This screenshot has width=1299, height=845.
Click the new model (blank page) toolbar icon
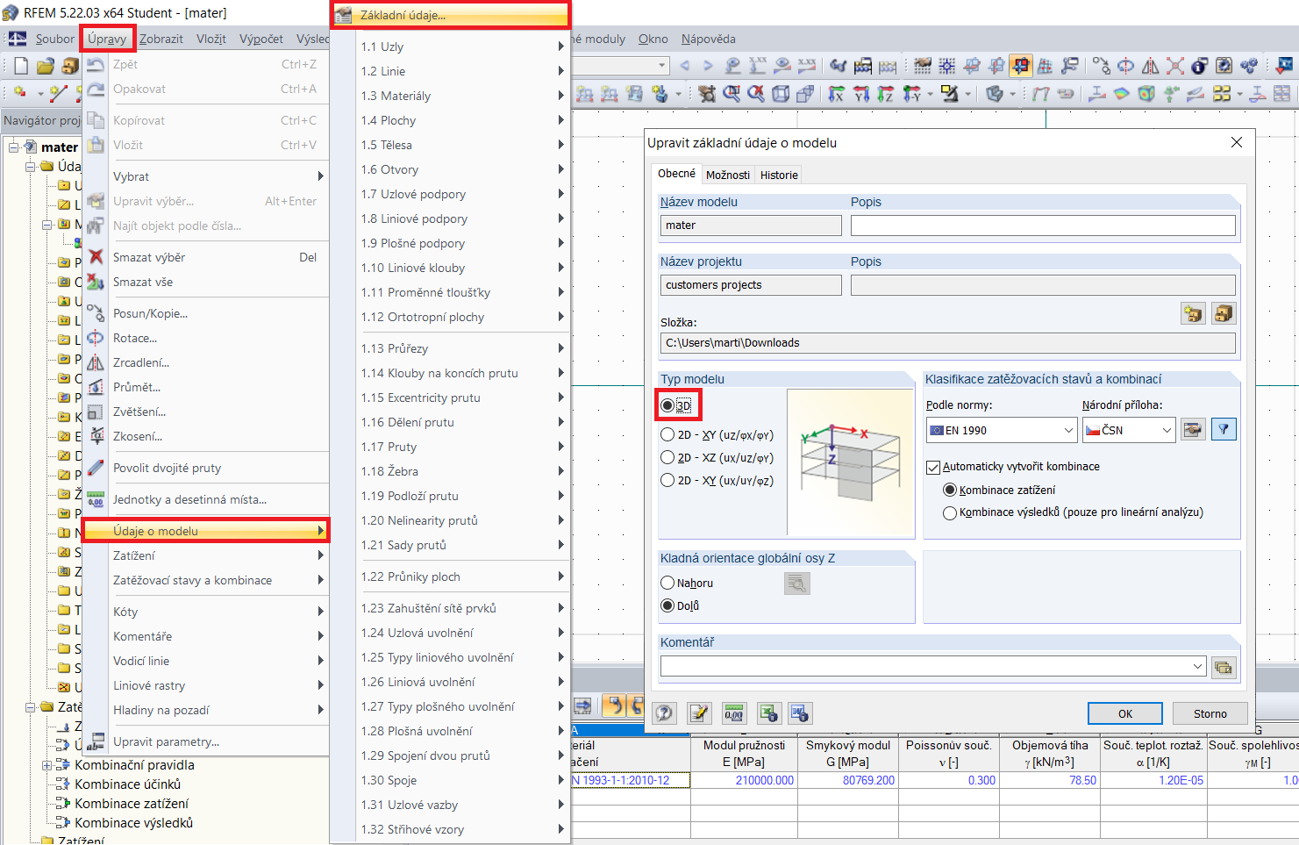pos(21,66)
